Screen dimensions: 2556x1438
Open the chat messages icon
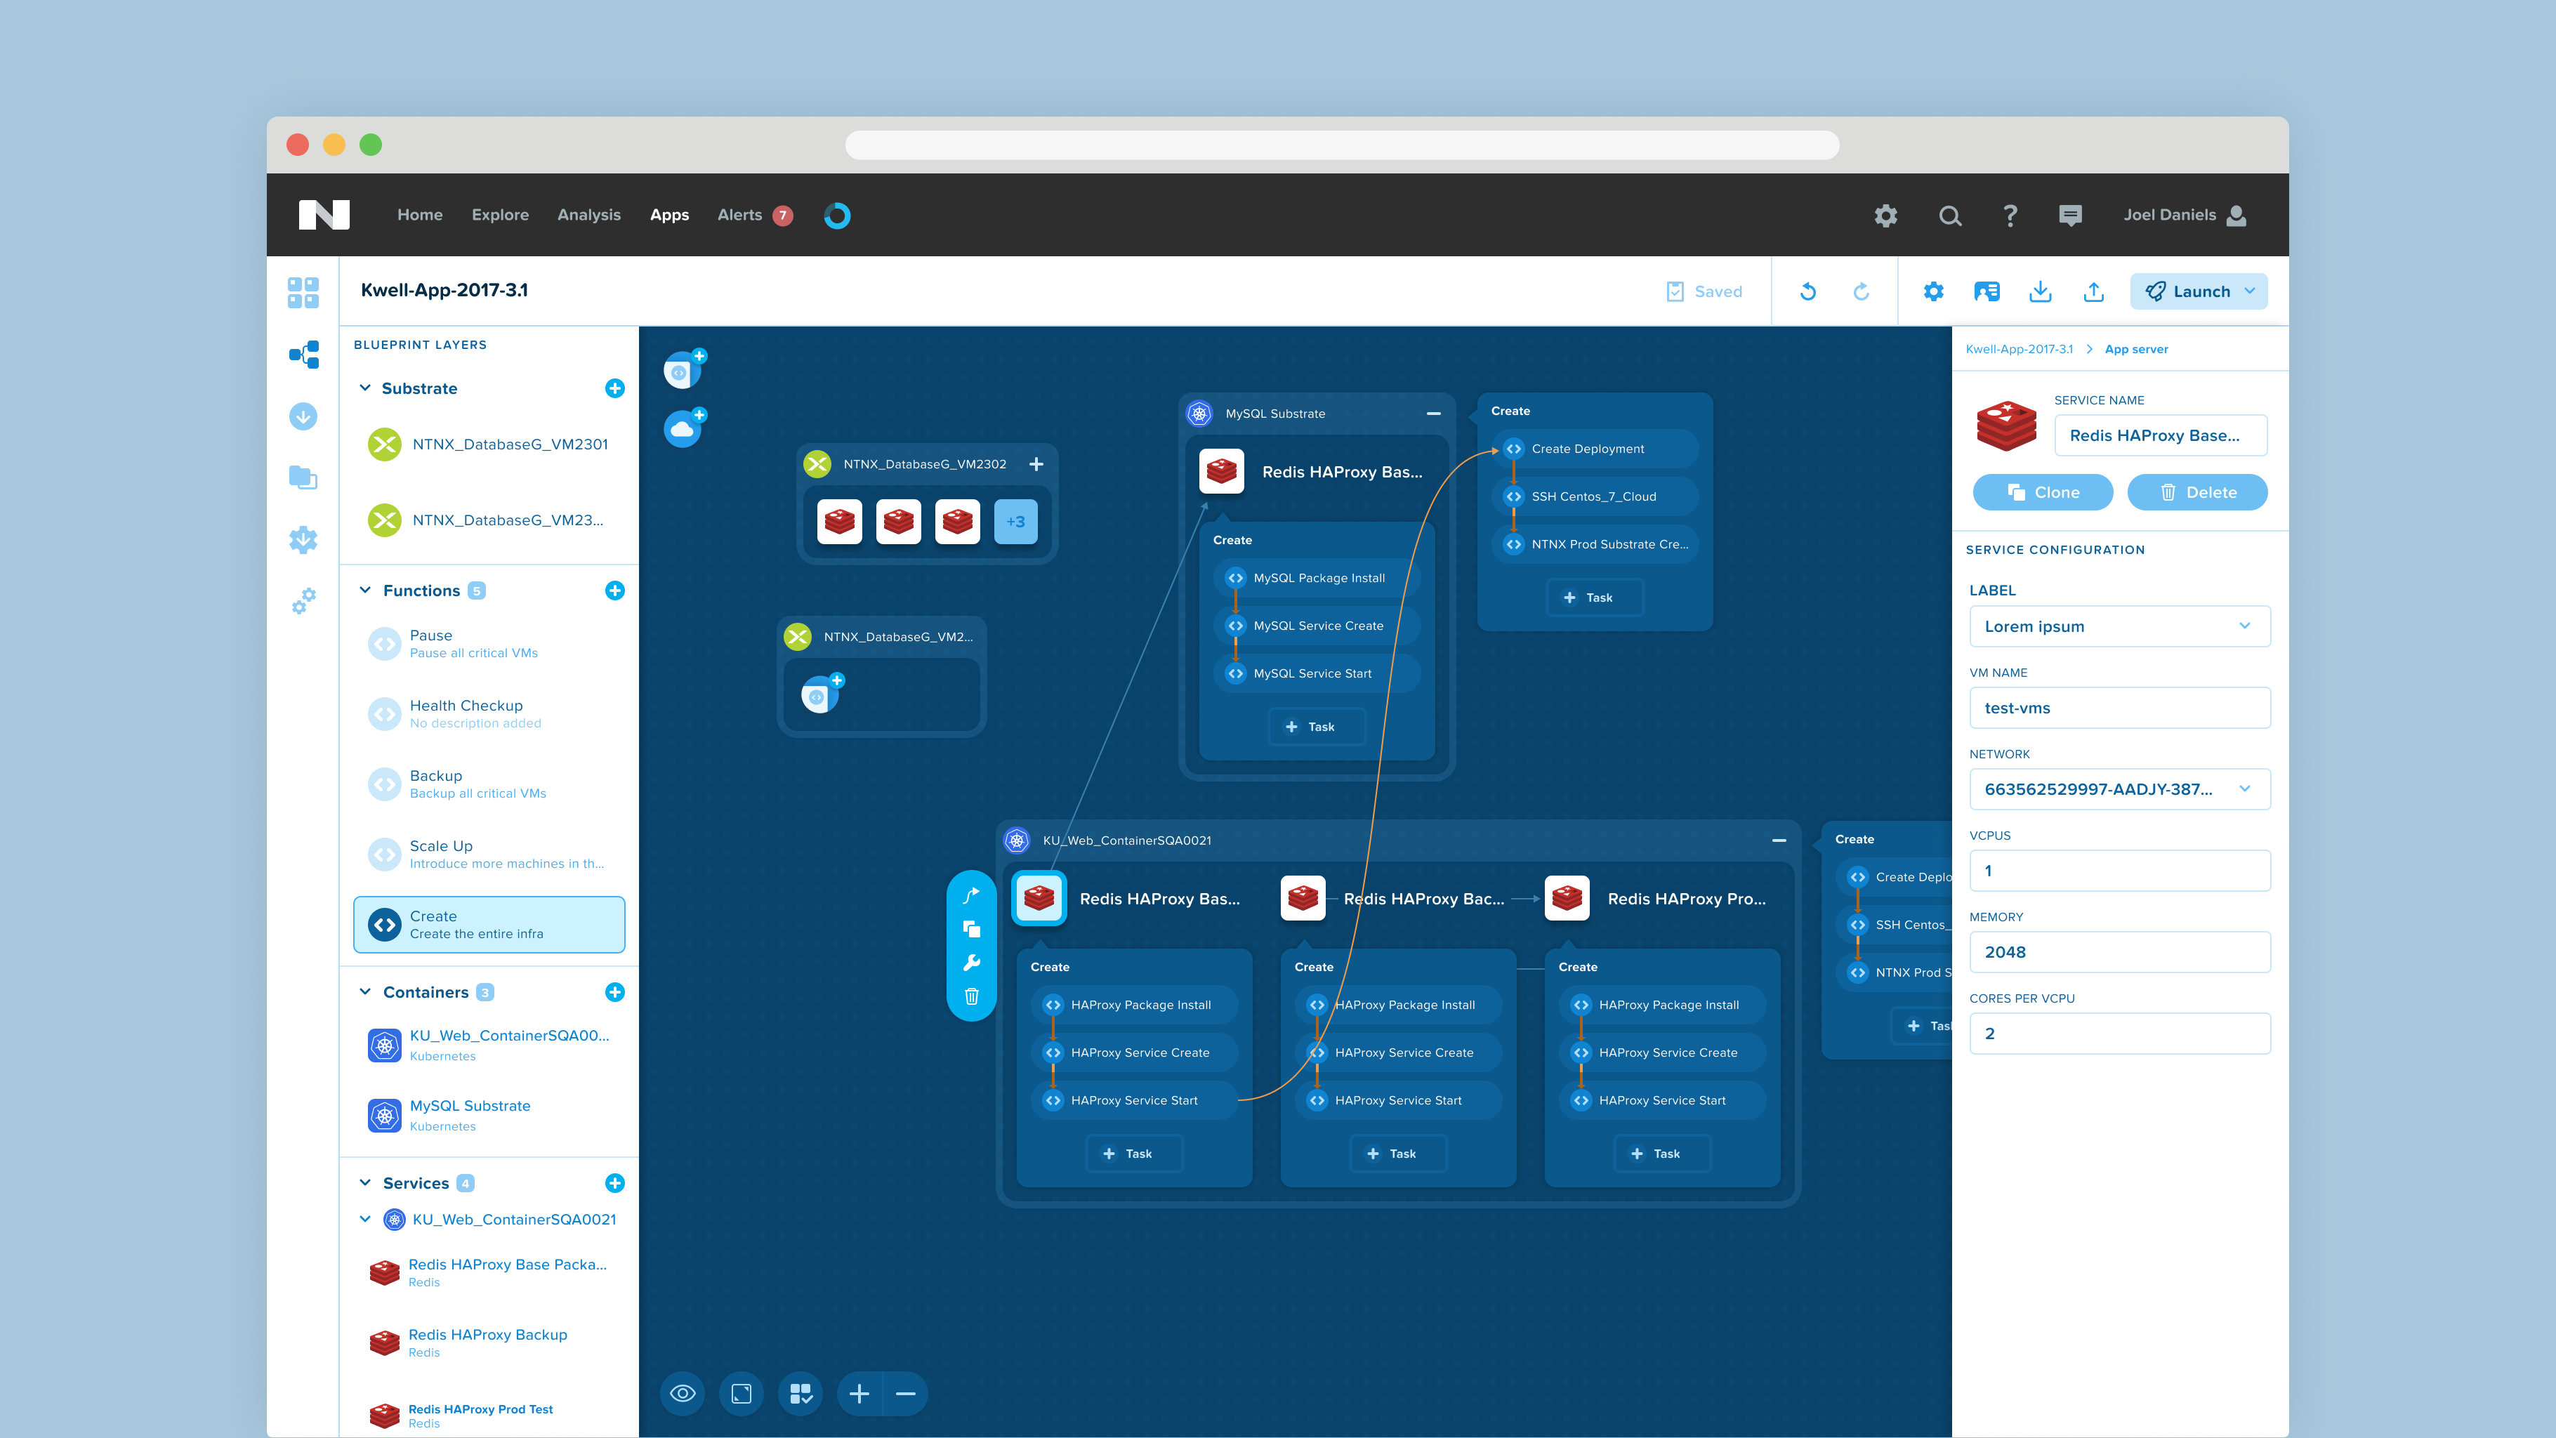coord(2070,216)
